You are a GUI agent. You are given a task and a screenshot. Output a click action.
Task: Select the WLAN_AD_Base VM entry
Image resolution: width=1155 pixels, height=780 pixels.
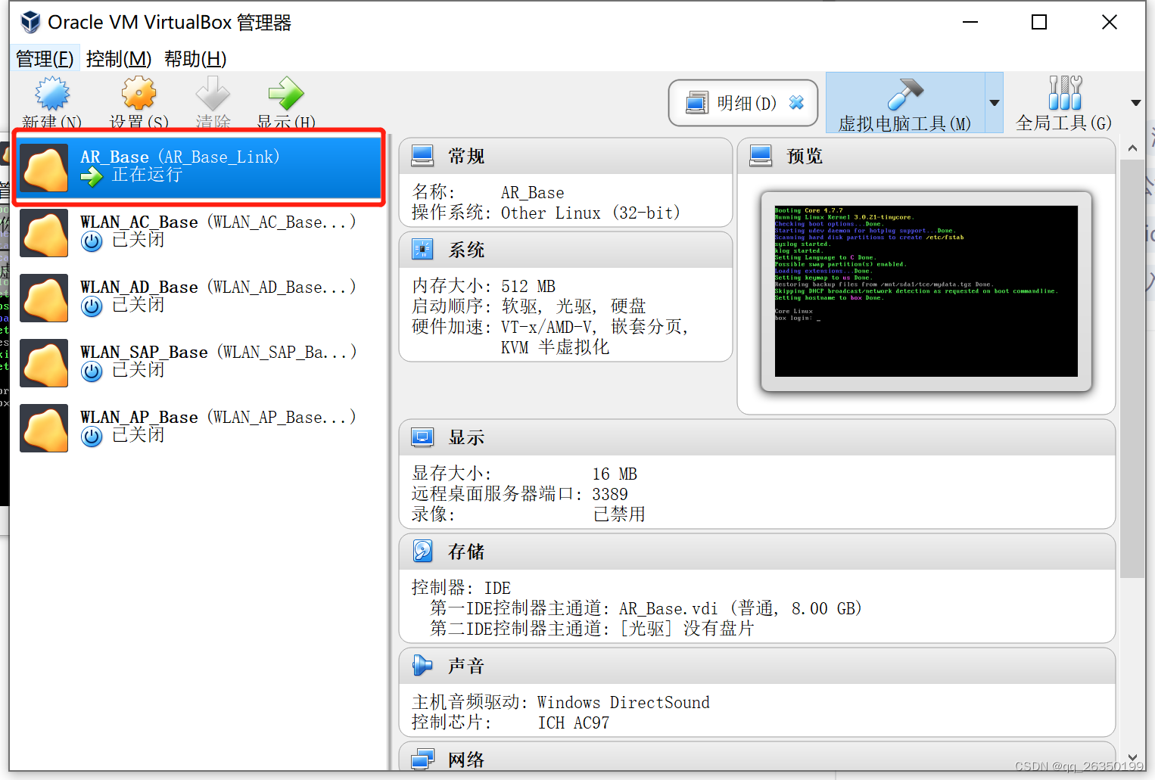tap(200, 298)
